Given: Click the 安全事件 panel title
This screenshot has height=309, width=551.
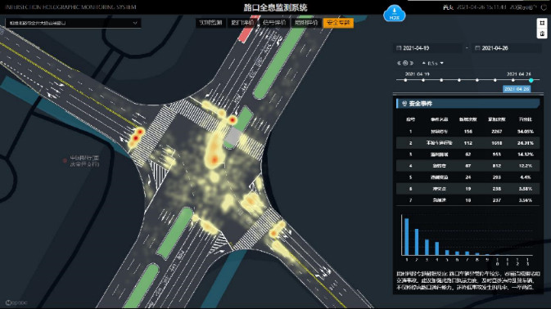Looking at the screenshot, I should coord(421,104).
